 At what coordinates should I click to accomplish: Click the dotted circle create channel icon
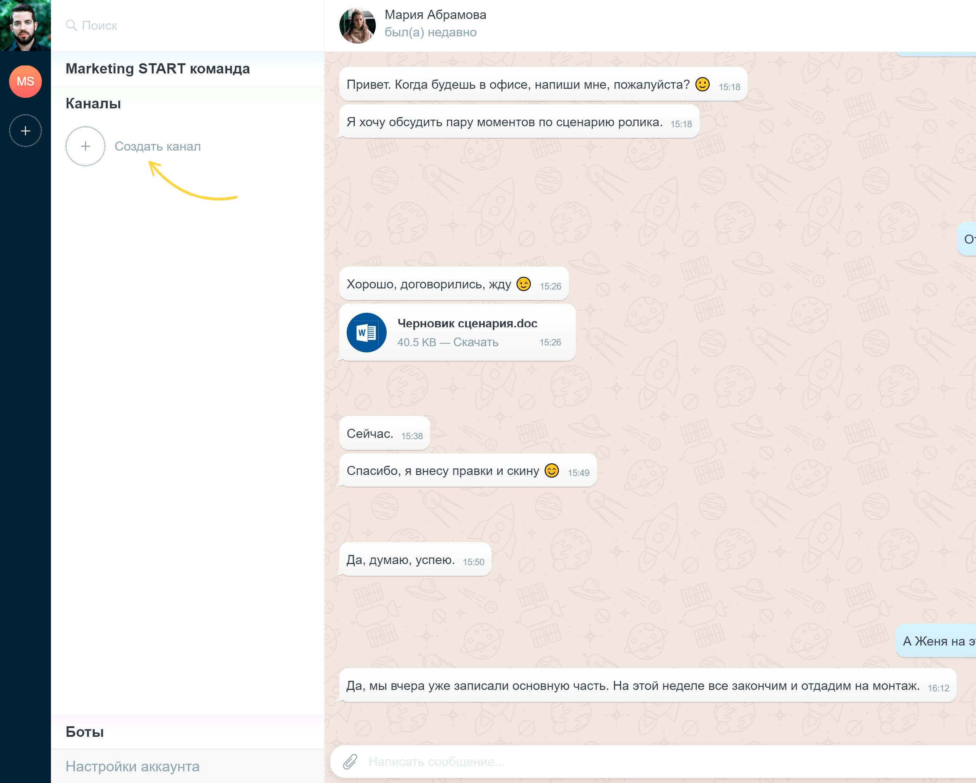tap(85, 146)
